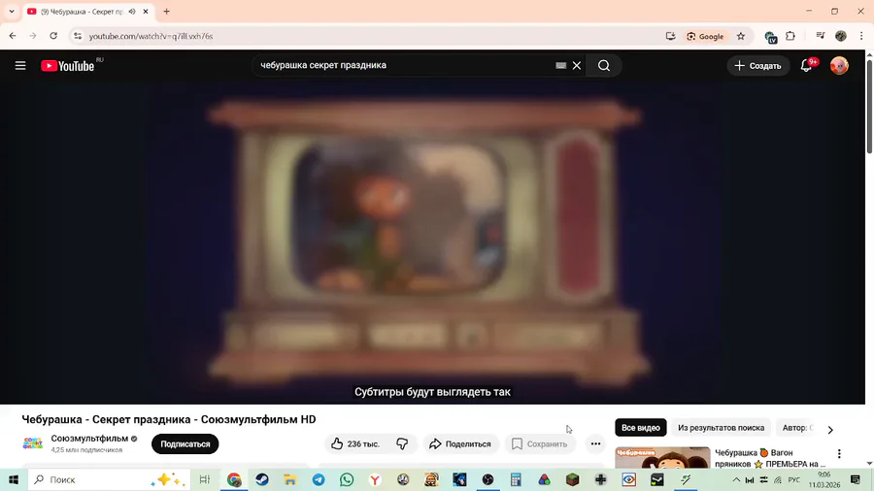Open the Windows notification center
This screenshot has width=874, height=491.
[855, 479]
